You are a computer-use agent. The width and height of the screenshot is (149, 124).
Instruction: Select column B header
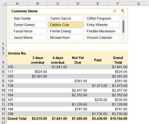[x=38, y=4]
